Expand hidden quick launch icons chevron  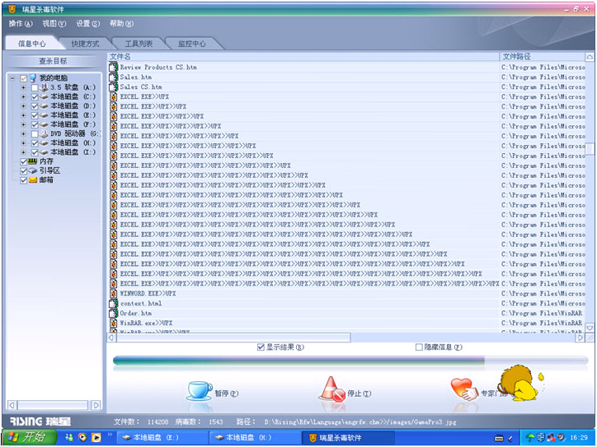(x=110, y=434)
